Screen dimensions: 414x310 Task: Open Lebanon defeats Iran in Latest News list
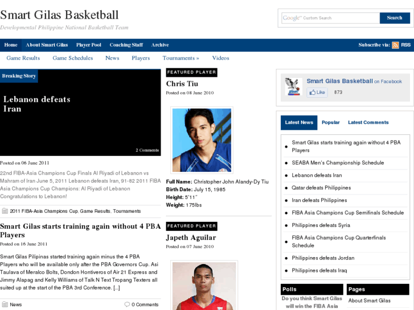(317, 175)
